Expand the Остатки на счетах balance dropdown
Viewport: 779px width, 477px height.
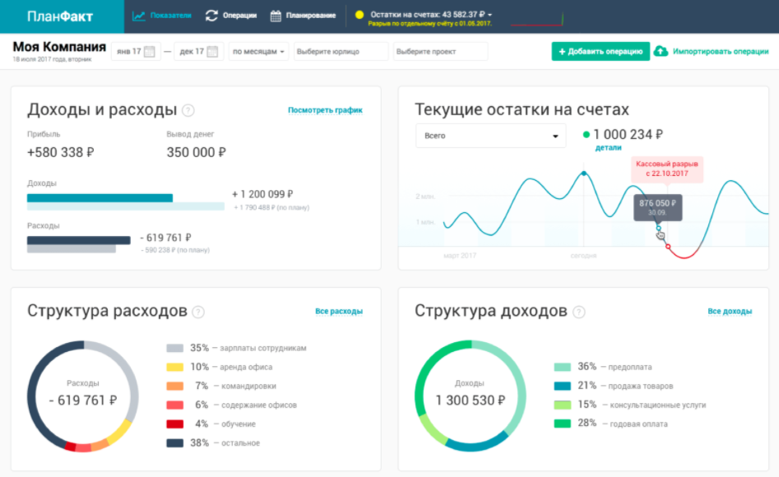click(x=422, y=14)
